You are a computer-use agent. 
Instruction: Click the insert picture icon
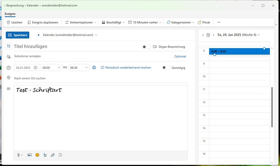30,155
